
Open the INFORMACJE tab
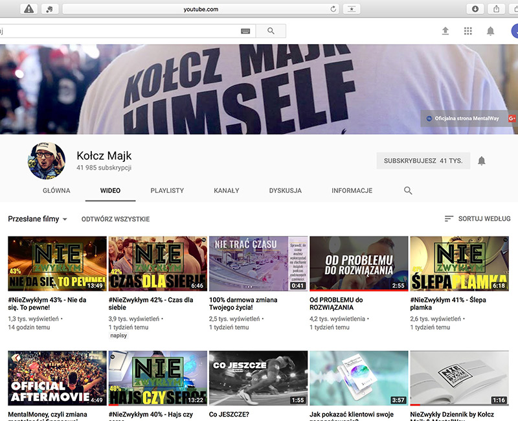pyautogui.click(x=352, y=190)
